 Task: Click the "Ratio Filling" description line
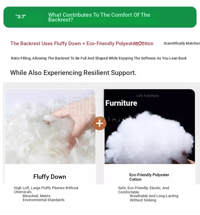(x=99, y=58)
